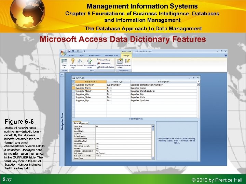Expand the View button dropdown arrow
Screen dimensions: 246x184
(x=64, y=67)
